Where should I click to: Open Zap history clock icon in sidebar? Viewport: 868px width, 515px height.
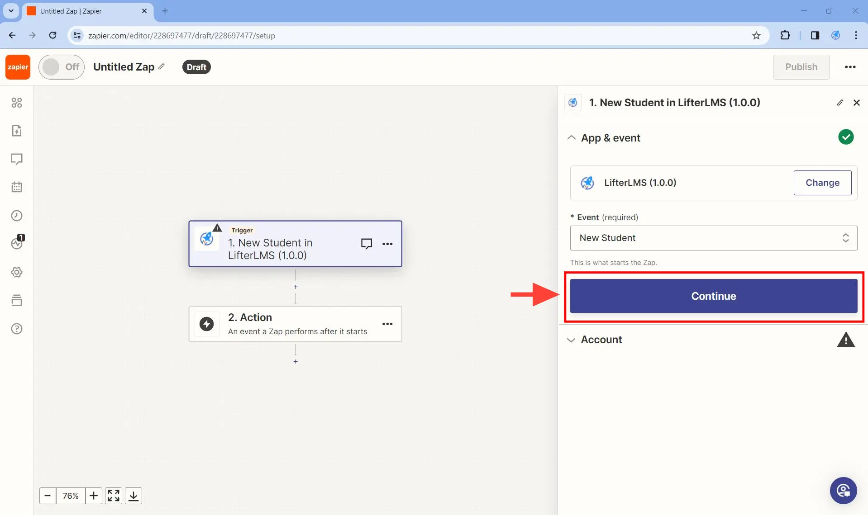click(17, 216)
